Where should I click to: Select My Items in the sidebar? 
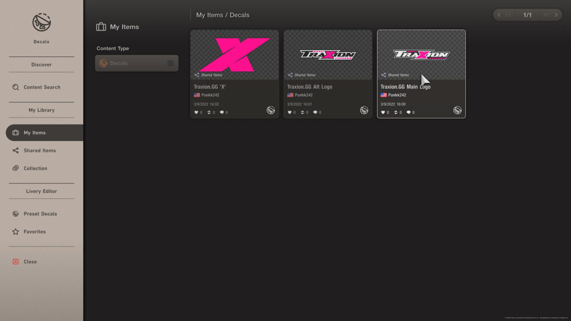45,133
